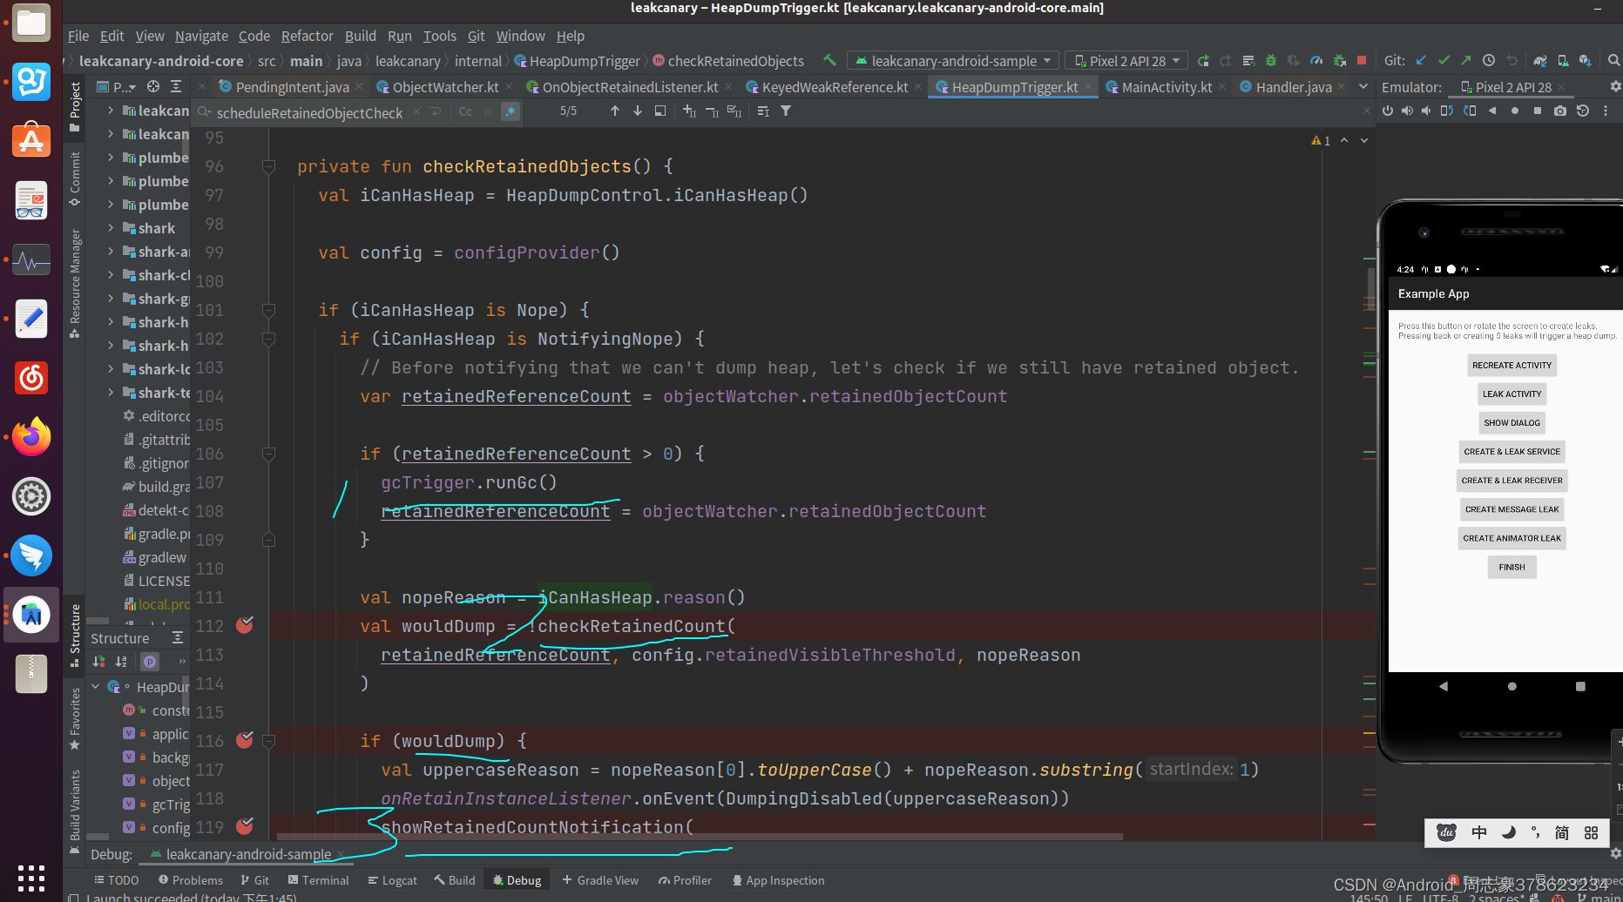Screen dimensions: 1623x902
Task: Click SHOW DIALOG button in emulator
Action: [1511, 423]
